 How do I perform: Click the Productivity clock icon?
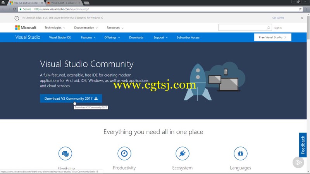pos(124,154)
